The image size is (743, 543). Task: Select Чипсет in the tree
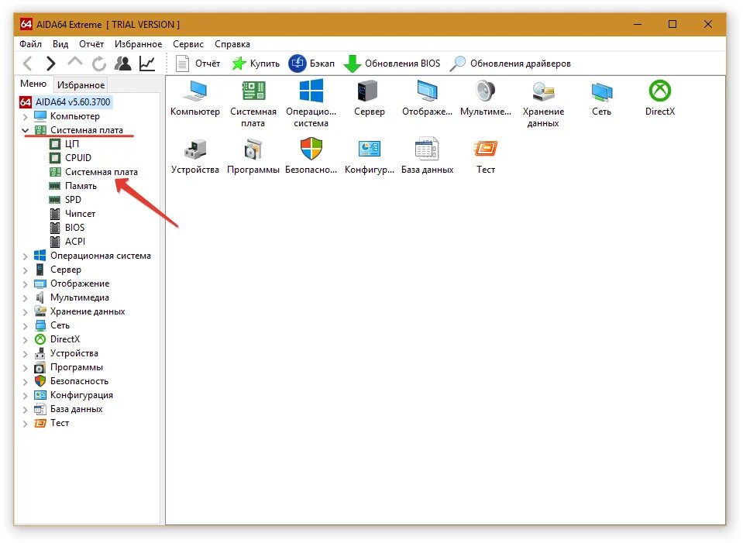[x=73, y=214]
